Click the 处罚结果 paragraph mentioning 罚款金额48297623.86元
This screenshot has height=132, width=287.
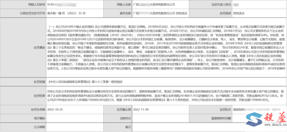click(166, 96)
